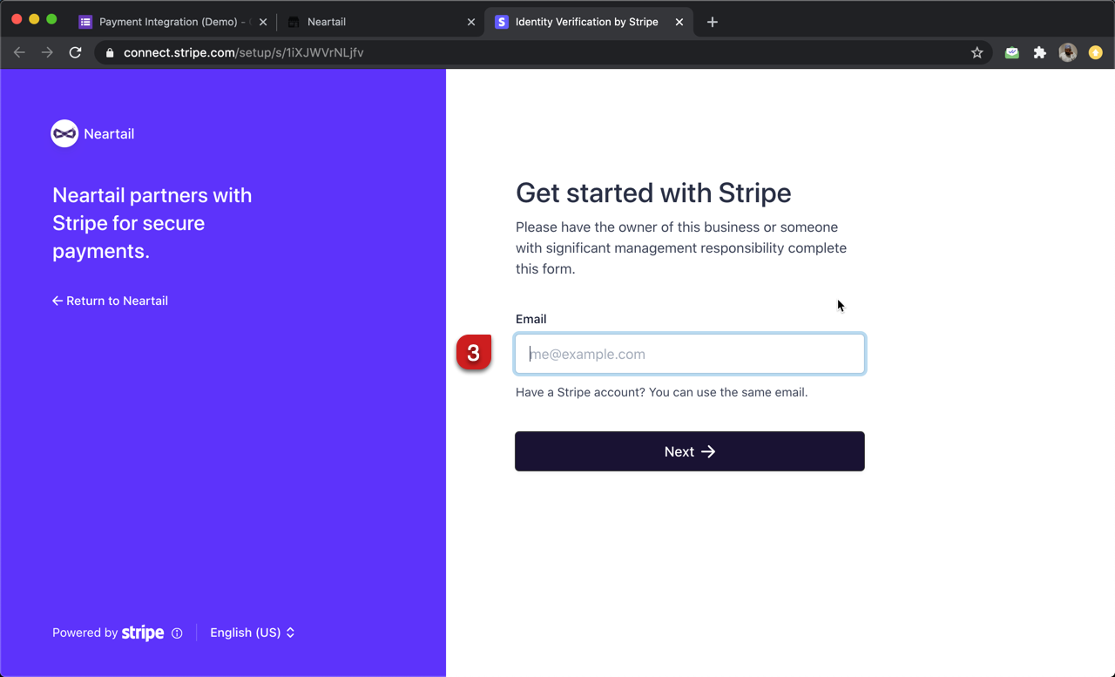Open the footer info tooltip icon
1115x677 pixels.
[x=178, y=633]
